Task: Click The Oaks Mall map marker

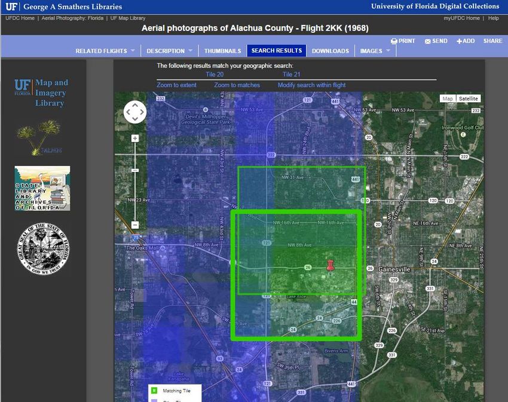Action: pos(163,248)
